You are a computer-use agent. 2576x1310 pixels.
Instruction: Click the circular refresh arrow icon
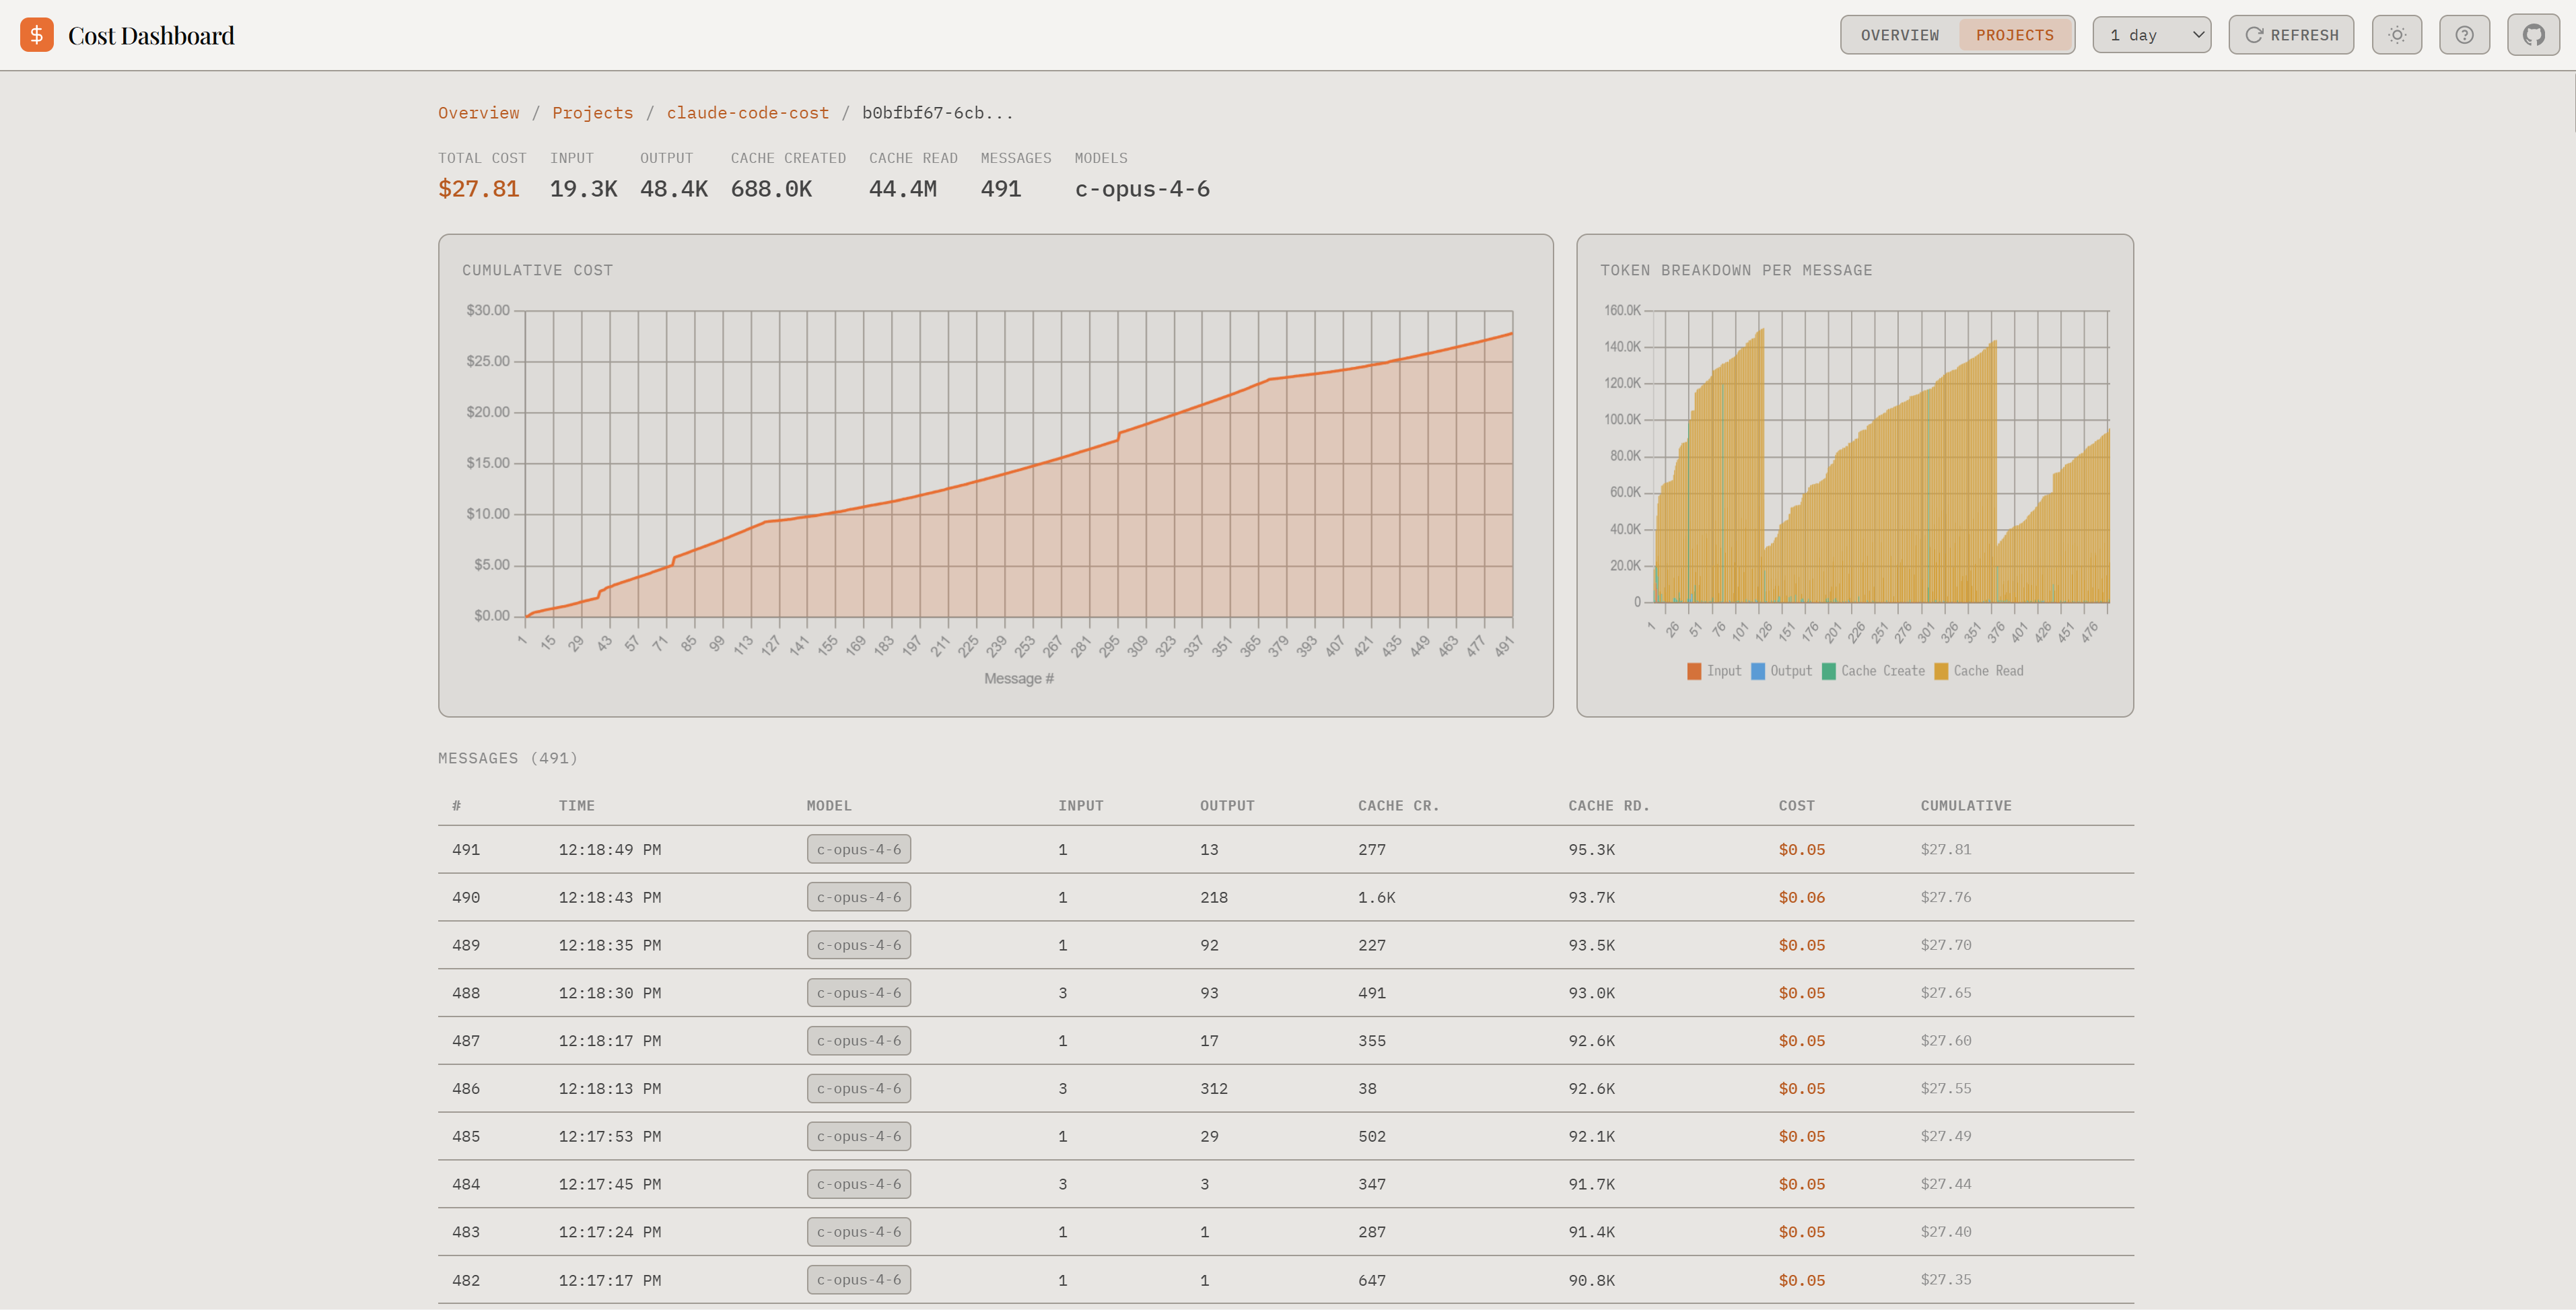pyautogui.click(x=2254, y=34)
